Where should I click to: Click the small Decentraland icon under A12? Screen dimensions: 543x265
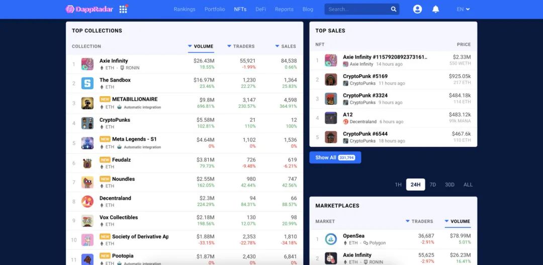coord(345,121)
